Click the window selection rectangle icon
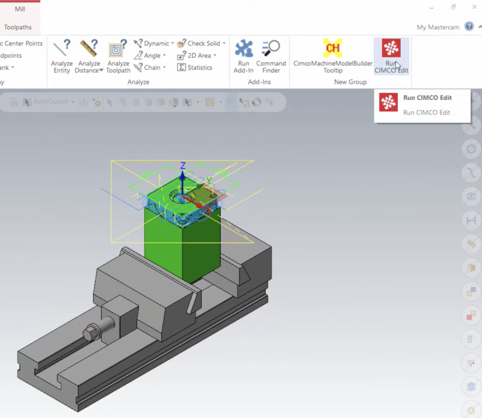 click(210, 102)
